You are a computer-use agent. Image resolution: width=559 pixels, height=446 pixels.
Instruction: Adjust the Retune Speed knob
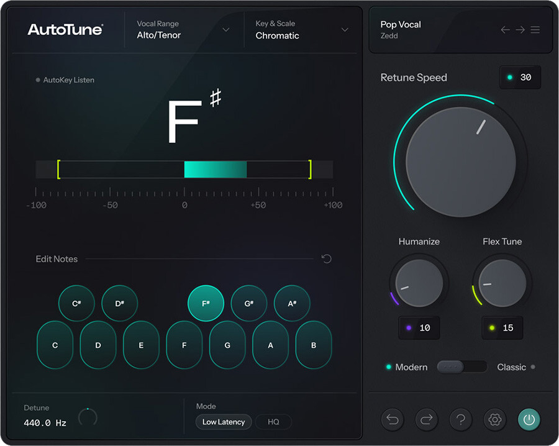click(x=460, y=160)
